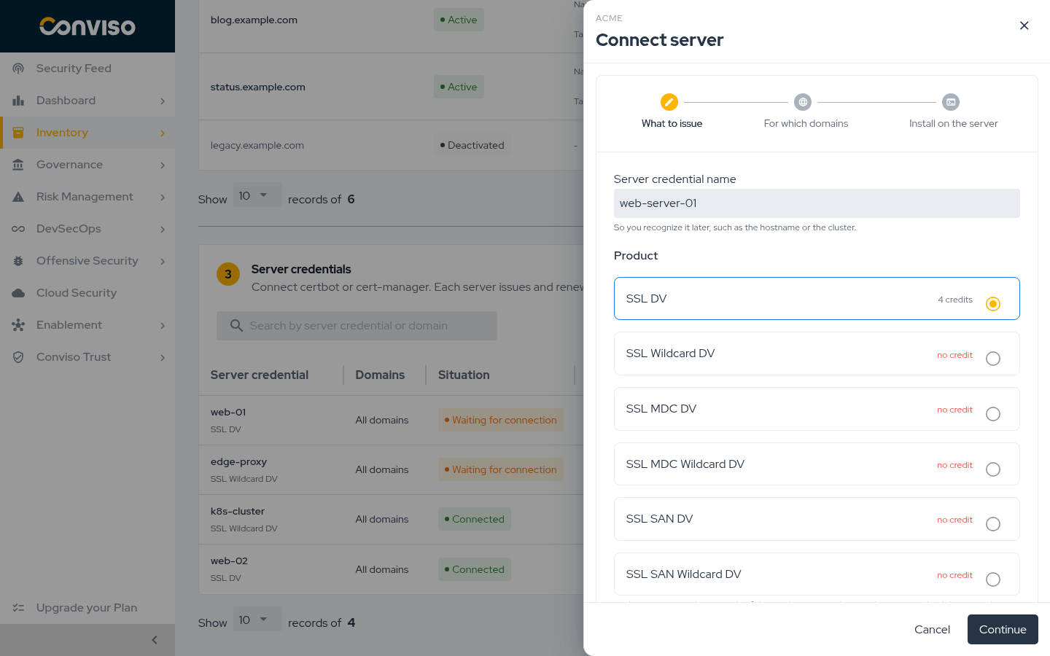Click Upgrade your Plan link
This screenshot has width=1050, height=656.
point(87,608)
